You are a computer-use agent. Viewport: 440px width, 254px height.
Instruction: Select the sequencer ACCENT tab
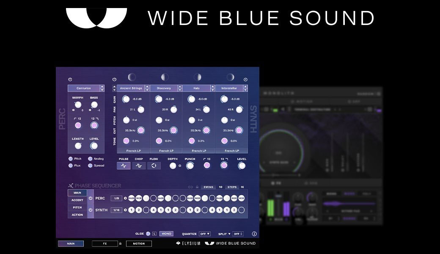point(77,200)
